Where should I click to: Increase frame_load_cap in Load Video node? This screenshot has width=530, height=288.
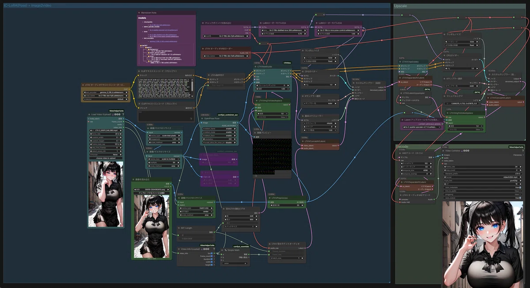121,144
